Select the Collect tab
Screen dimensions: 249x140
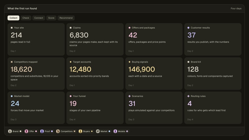pyautogui.click(x=13, y=18)
